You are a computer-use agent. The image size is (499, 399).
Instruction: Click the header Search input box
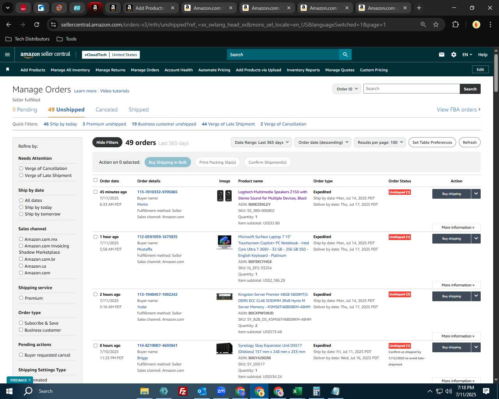283,55
